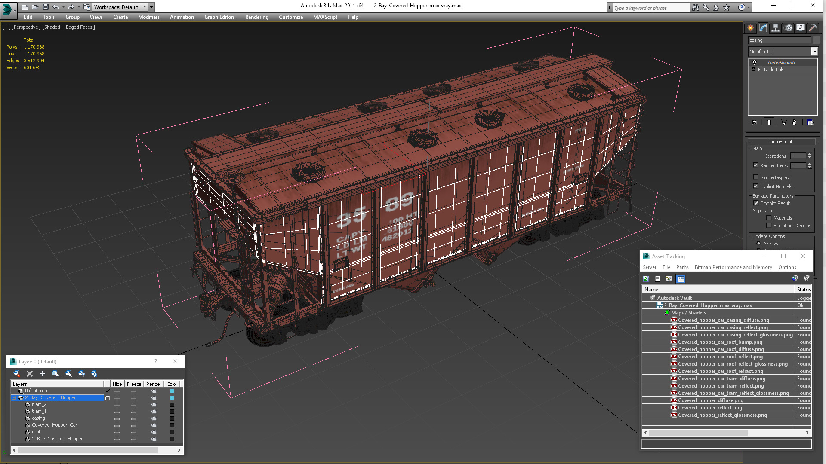Click the Modifiers menu item
826x464 pixels.
148,16
